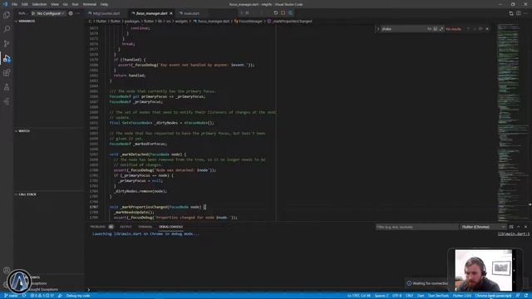Open the Search view in activity bar
The image size is (532, 299).
pos(7,29)
